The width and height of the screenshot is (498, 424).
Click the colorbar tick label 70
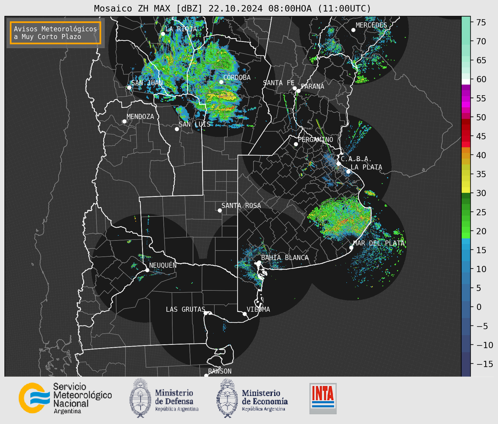coord(481,41)
